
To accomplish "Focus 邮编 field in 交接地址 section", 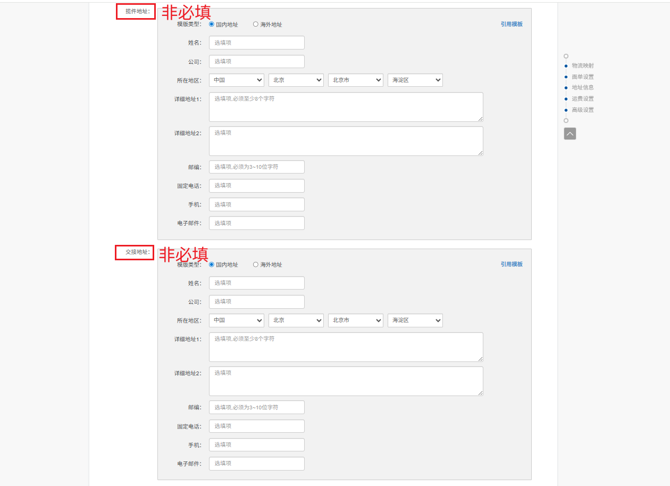I will tap(257, 407).
